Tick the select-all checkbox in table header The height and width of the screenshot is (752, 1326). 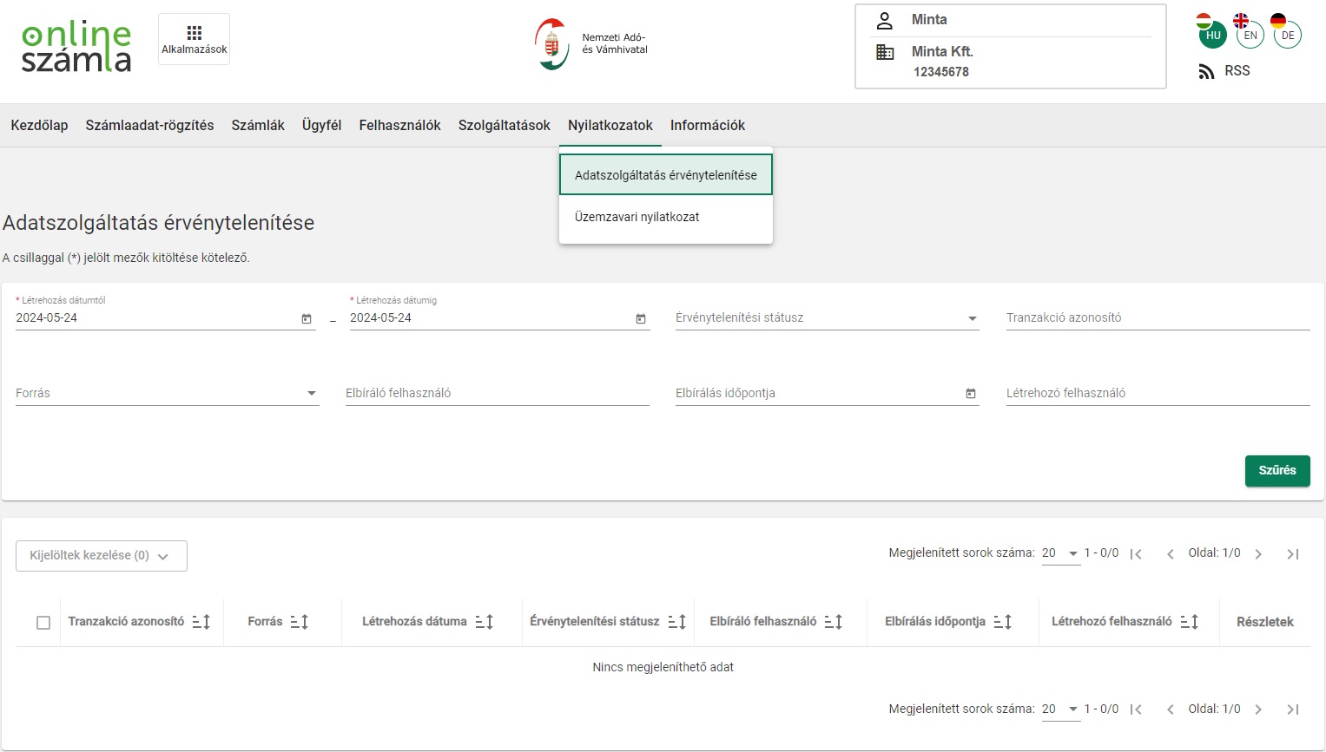[x=43, y=623]
